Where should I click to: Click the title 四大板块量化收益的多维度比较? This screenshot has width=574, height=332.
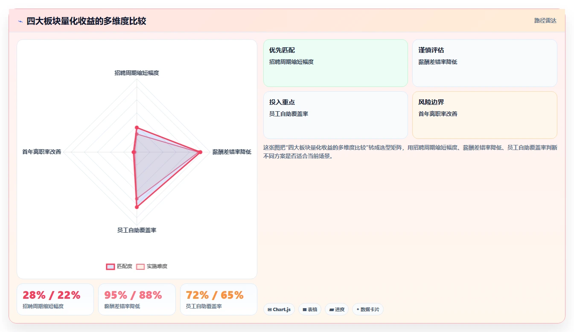[86, 21]
